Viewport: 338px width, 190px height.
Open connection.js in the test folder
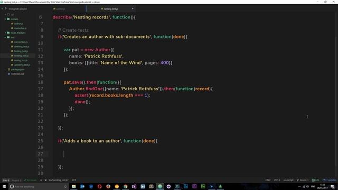click(21, 42)
